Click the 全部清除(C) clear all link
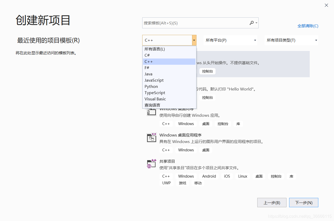Viewport: 334px width, 221px height. click(x=308, y=26)
